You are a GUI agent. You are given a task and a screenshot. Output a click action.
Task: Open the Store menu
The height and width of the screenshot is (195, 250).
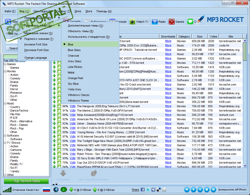(x=89, y=11)
